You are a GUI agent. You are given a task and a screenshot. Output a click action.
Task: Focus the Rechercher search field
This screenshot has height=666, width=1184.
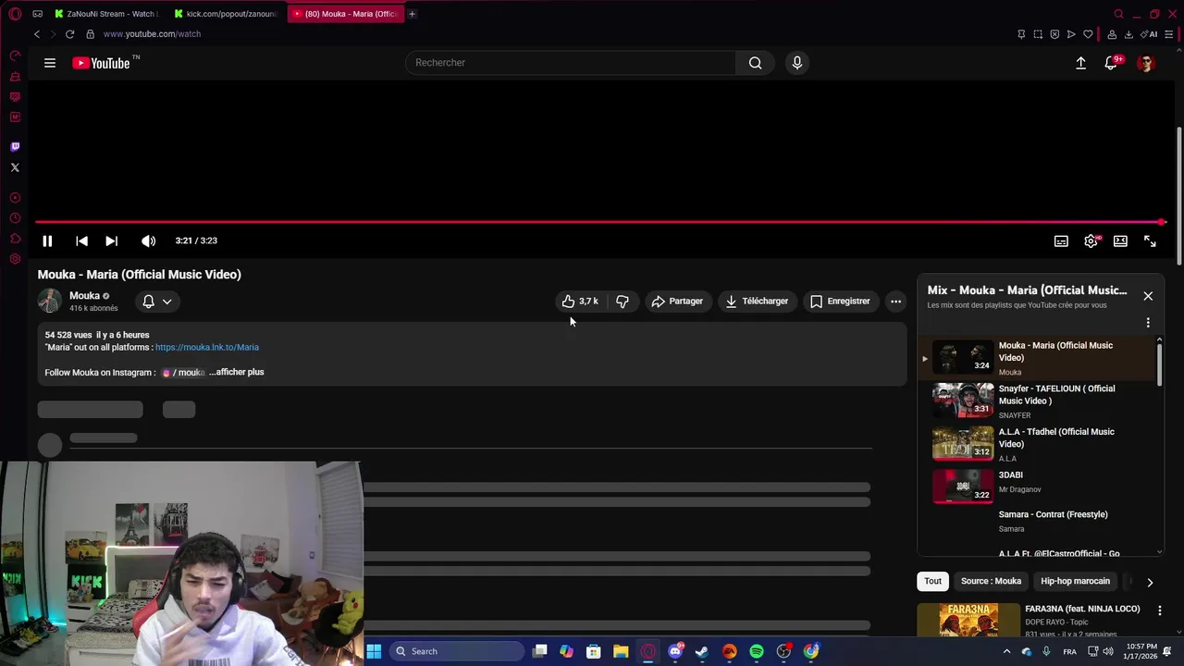[x=571, y=63]
